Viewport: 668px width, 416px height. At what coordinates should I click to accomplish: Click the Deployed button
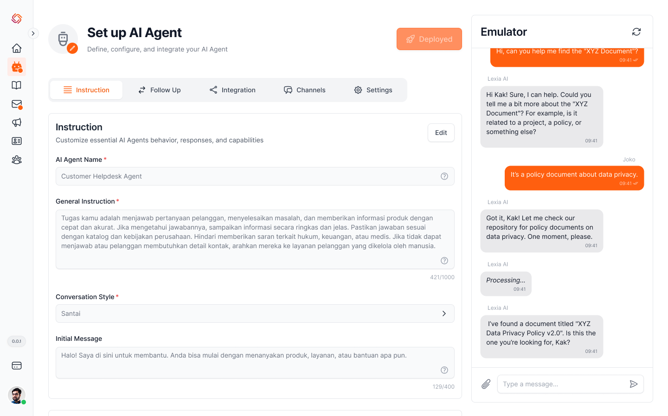tap(429, 39)
